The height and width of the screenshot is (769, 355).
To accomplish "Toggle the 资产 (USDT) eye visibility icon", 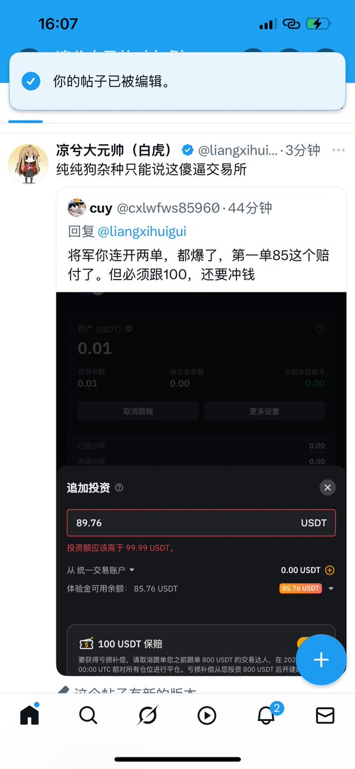I will coord(129,328).
